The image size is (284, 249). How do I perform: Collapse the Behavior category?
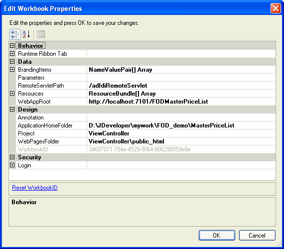[12, 46]
